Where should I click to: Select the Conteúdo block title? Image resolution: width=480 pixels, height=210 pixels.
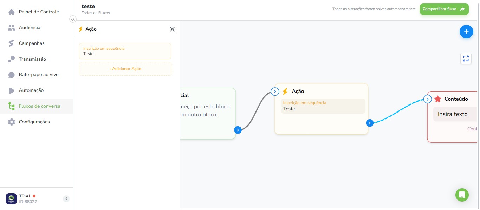pos(456,99)
